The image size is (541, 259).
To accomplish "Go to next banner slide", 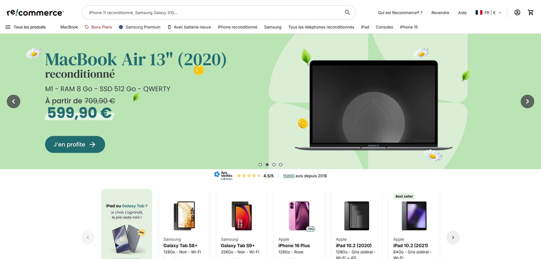I will [527, 101].
